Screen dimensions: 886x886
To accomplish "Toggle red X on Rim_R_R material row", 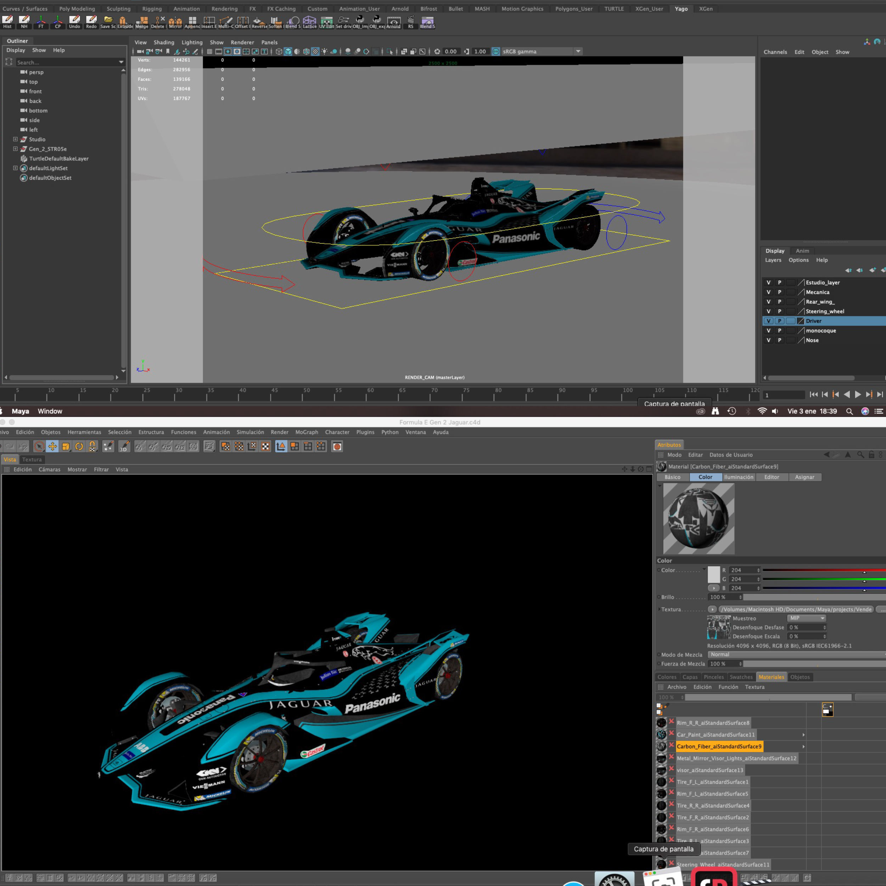I will pyautogui.click(x=671, y=722).
